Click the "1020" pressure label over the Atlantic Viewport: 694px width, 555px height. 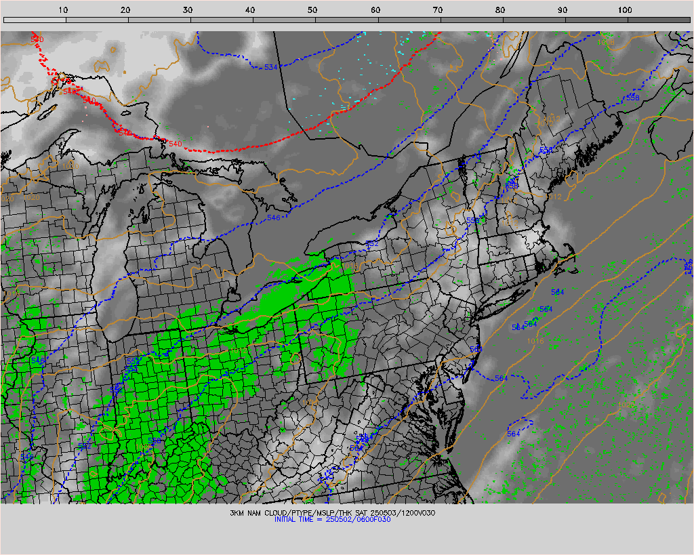(626, 405)
